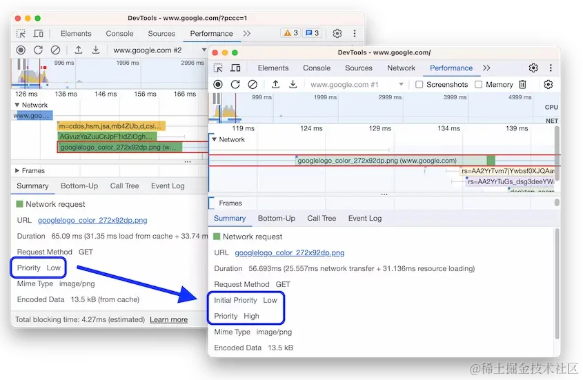Click clear recording icon in front window
The height and width of the screenshot is (380, 583).
(253, 84)
